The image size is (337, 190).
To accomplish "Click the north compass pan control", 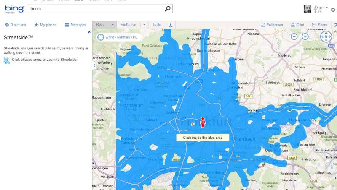I will pos(326,36).
